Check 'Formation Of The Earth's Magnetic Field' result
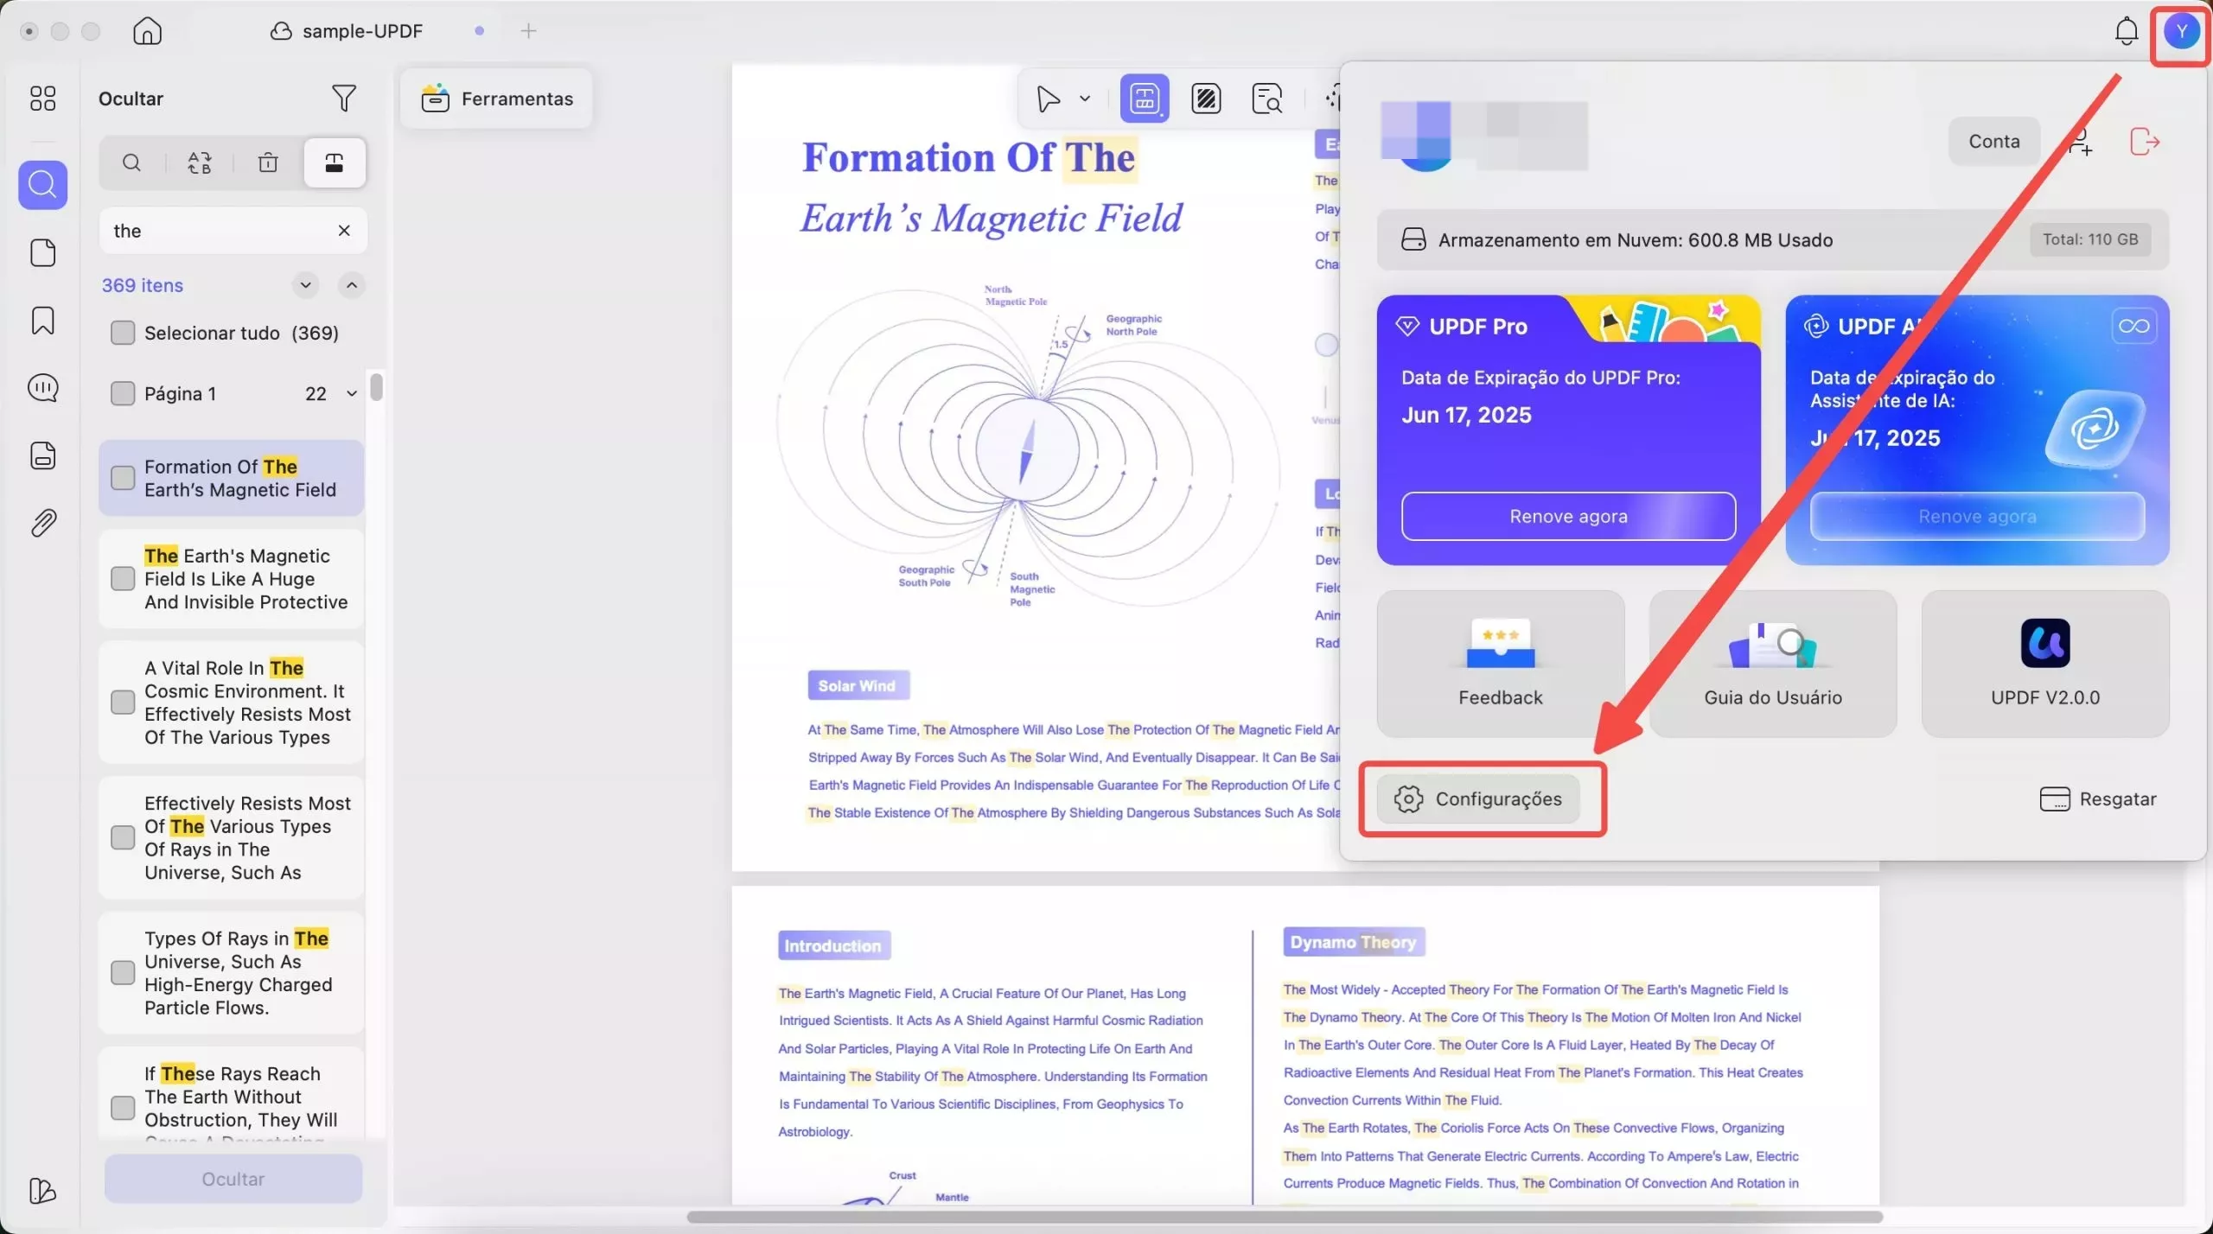The width and height of the screenshot is (2213, 1234). tap(123, 478)
